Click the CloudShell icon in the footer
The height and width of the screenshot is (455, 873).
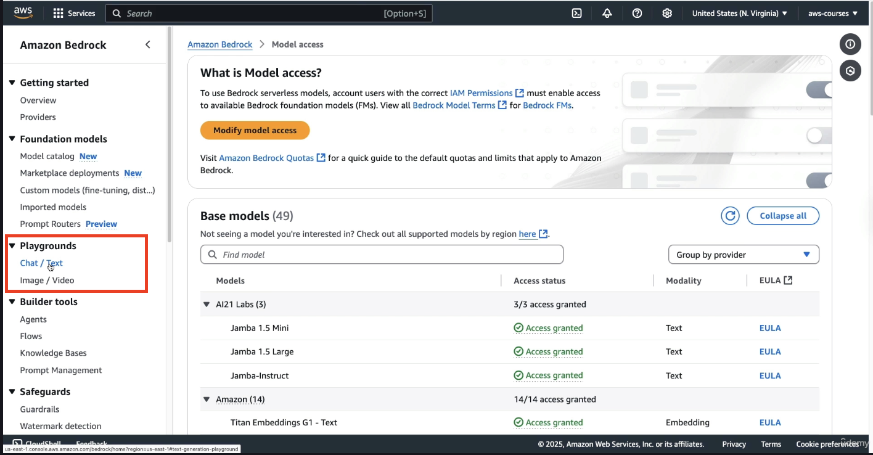click(x=18, y=444)
